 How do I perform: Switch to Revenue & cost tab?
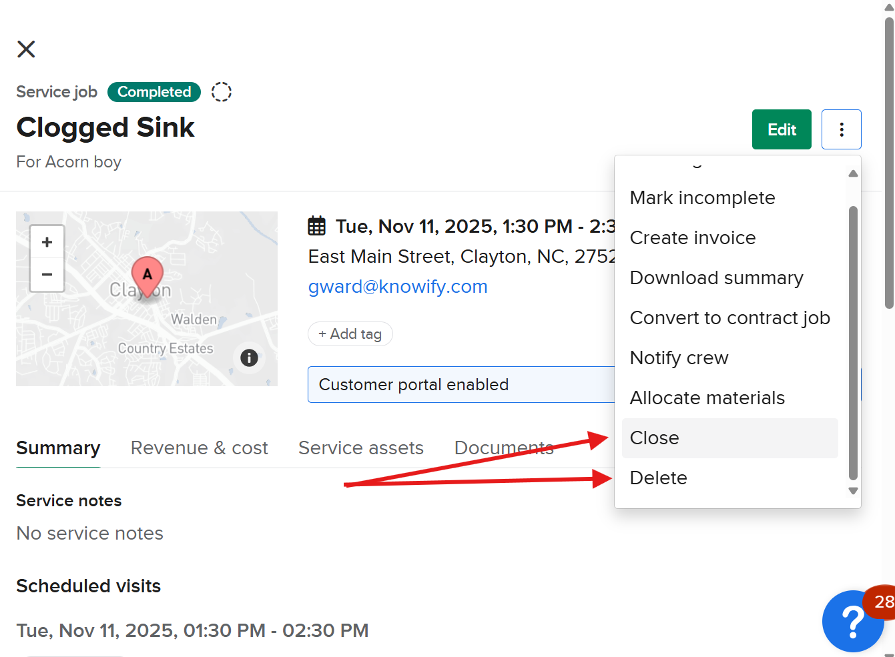coord(199,448)
